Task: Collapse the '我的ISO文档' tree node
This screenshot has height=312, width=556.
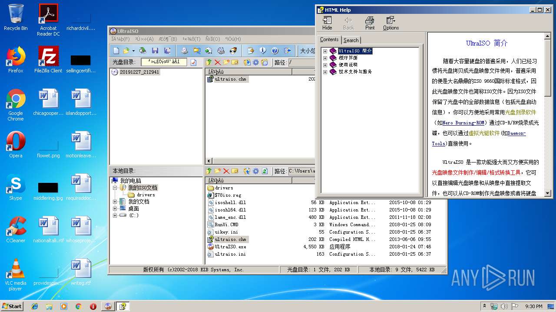Action: [115, 188]
